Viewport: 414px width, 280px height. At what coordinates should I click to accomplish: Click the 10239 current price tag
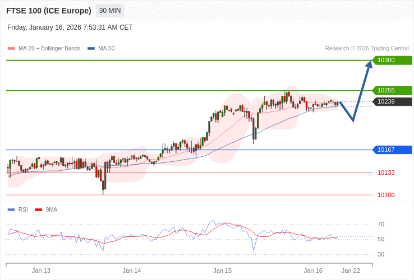[x=392, y=101]
